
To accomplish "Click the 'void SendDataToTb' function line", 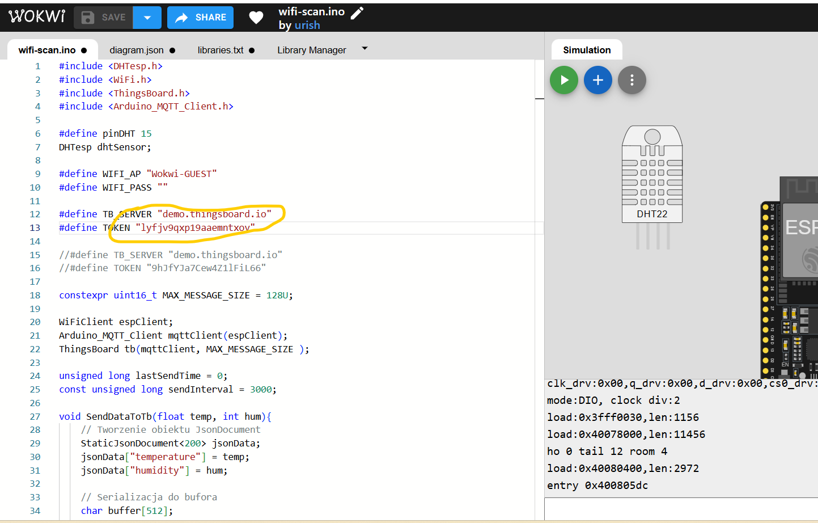I will [166, 416].
